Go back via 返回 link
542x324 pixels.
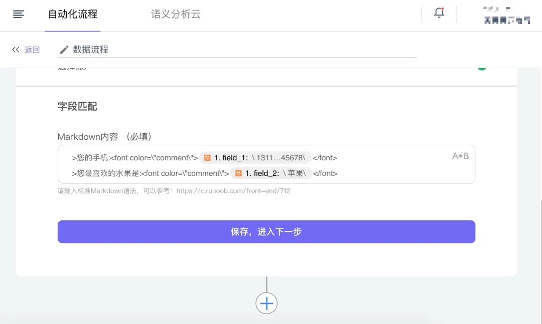pos(32,50)
